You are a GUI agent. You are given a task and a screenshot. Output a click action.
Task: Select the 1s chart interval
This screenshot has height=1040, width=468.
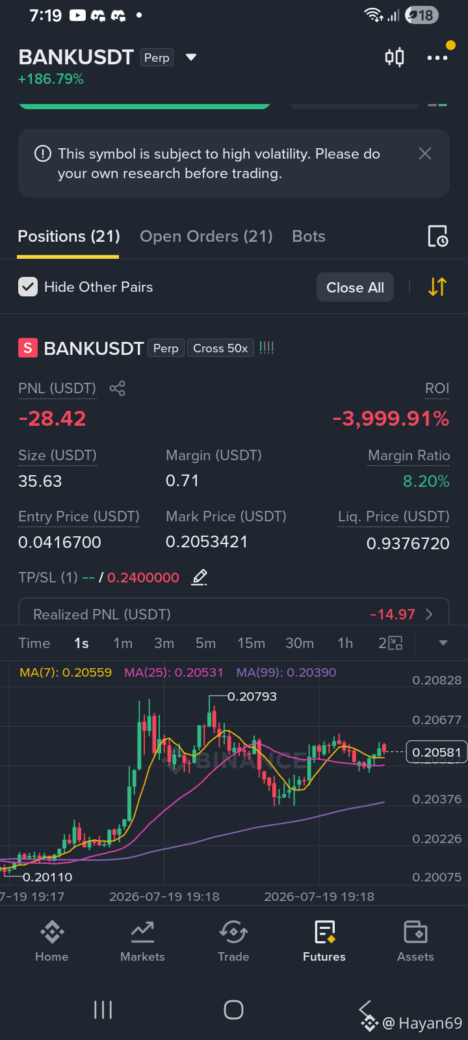(81, 643)
